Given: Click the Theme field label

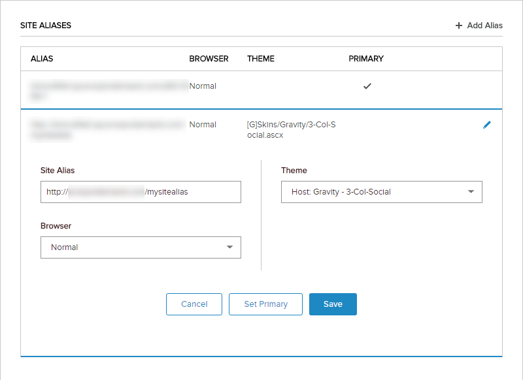Looking at the screenshot, I should (x=294, y=170).
